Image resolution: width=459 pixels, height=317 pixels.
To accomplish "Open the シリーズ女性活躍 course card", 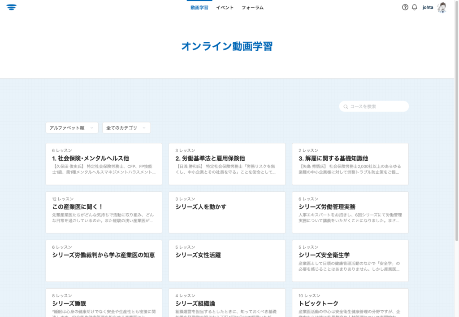I will tap(227, 260).
